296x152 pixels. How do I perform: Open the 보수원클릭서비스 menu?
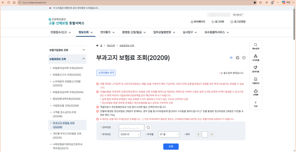(x=217, y=32)
